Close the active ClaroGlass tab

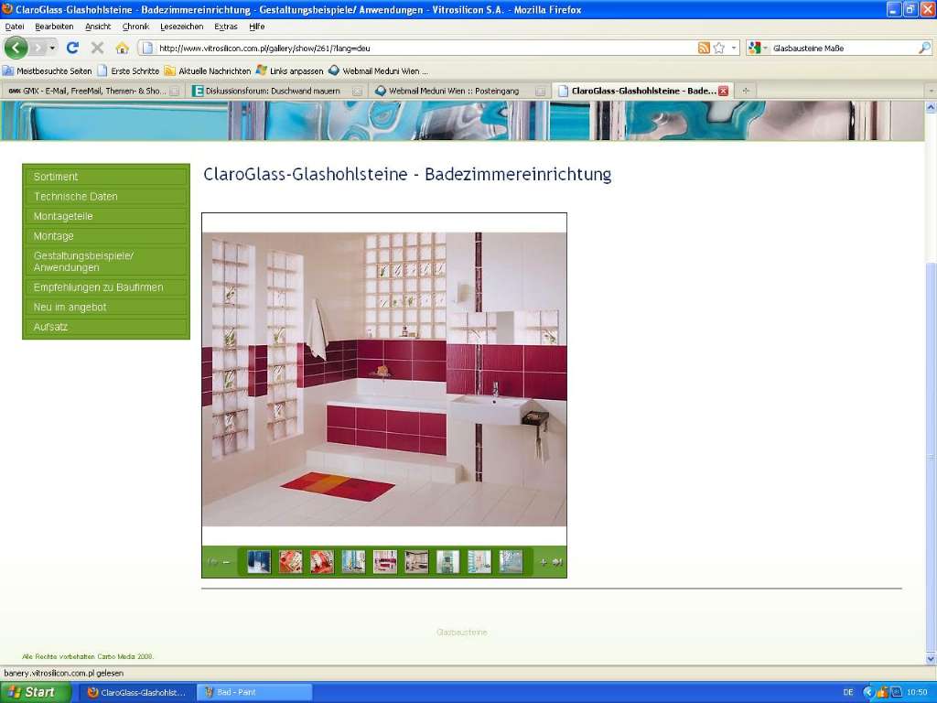click(723, 91)
